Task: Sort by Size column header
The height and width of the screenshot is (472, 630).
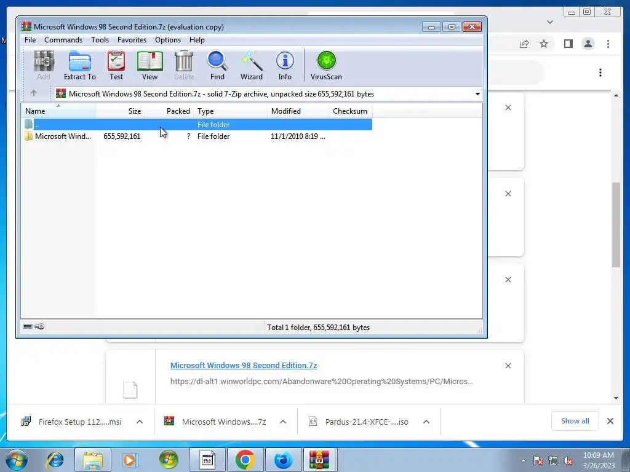Action: coord(120,111)
